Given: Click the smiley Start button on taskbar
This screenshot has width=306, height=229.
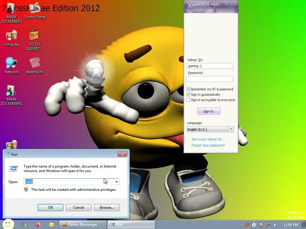Looking at the screenshot, I should click(x=8, y=224).
